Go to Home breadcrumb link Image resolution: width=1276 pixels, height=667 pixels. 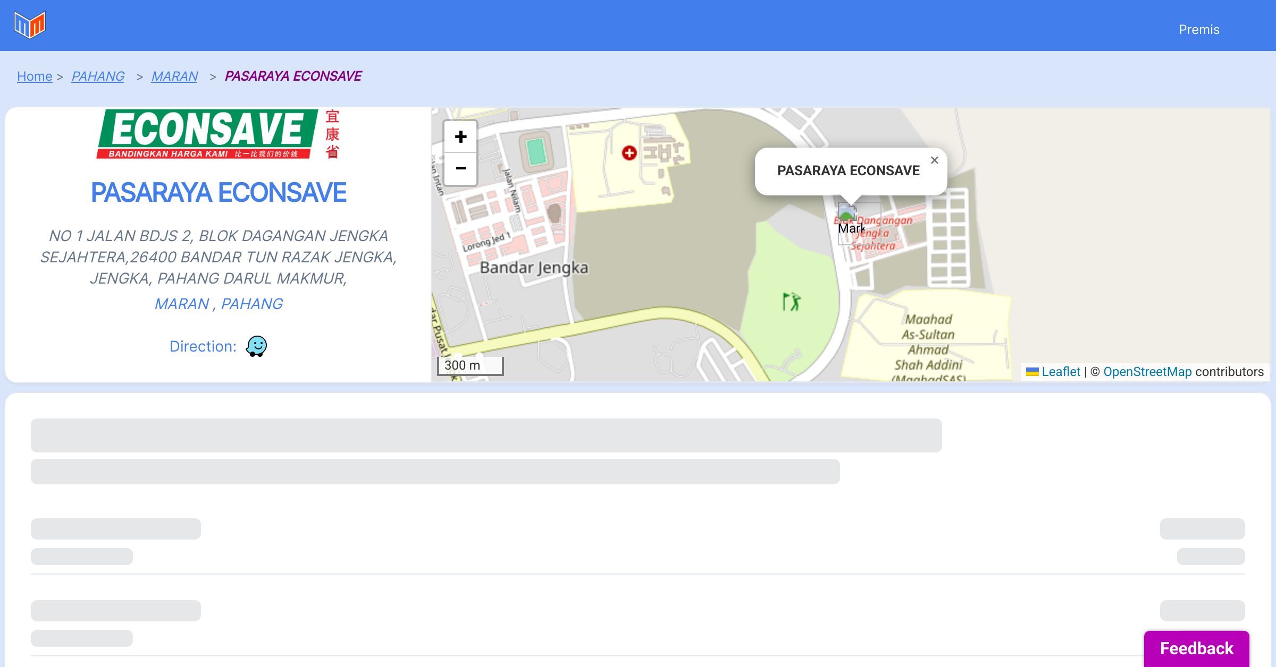pos(35,76)
